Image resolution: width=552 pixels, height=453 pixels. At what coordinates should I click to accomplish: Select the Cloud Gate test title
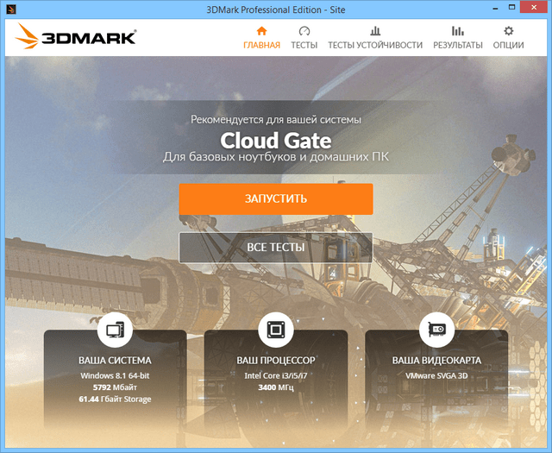pyautogui.click(x=275, y=140)
